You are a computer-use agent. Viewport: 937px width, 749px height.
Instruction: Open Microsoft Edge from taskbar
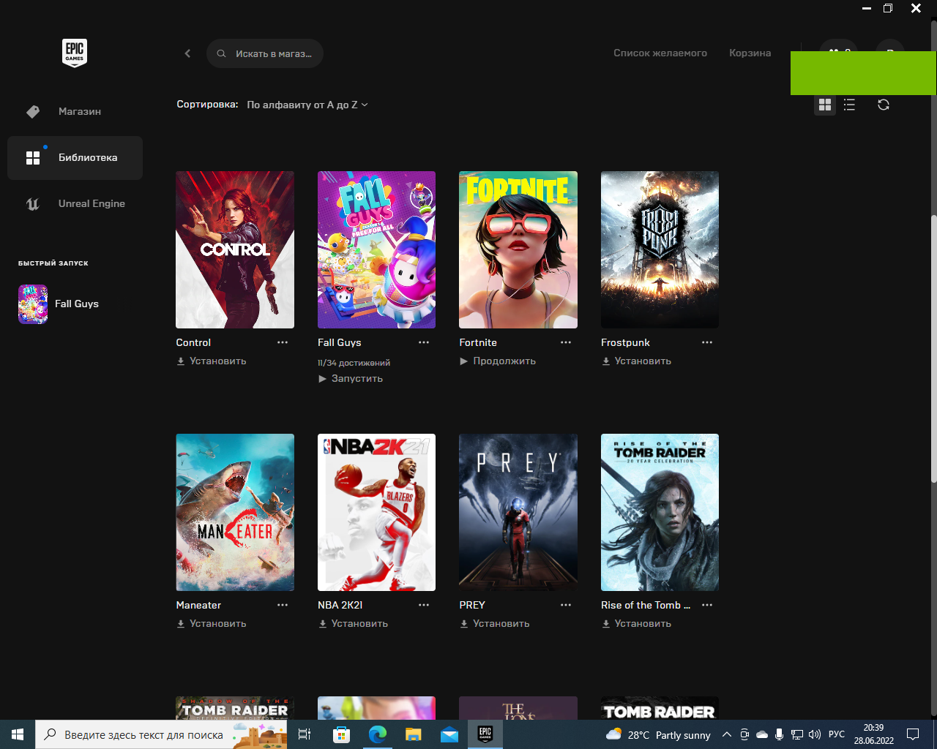click(377, 734)
